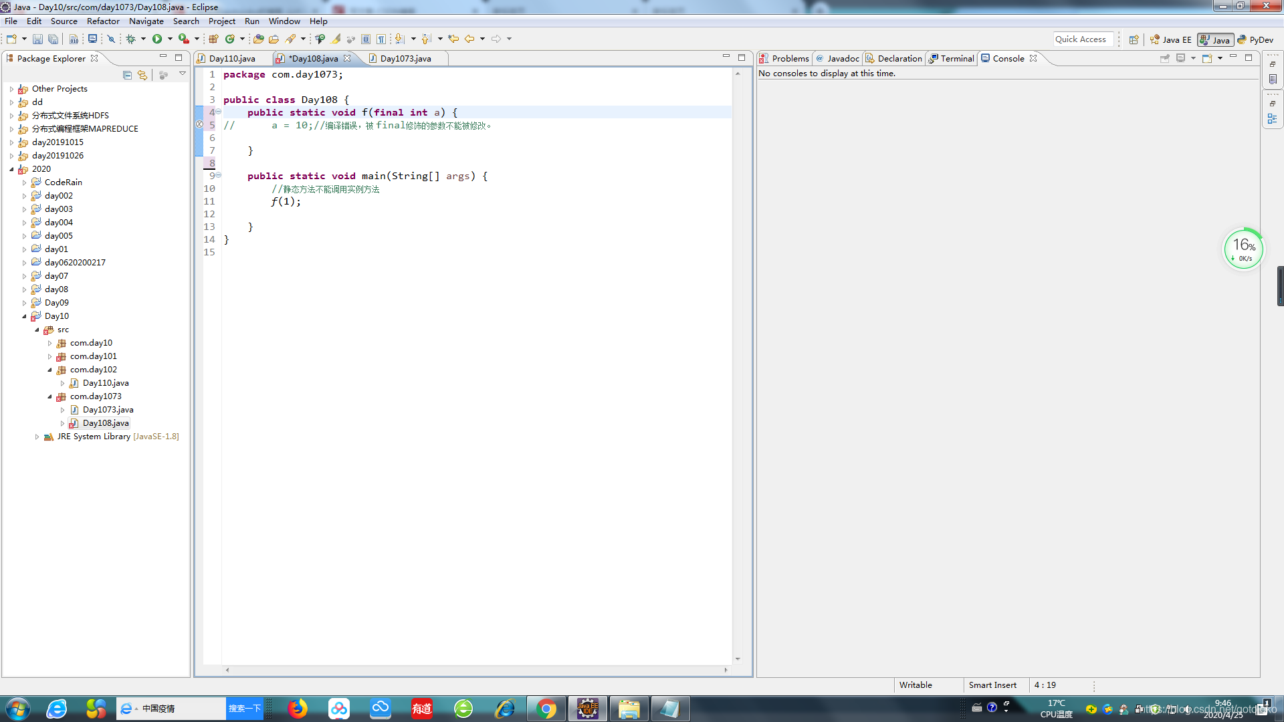Open the File menu
The width and height of the screenshot is (1284, 722).
coord(11,21)
